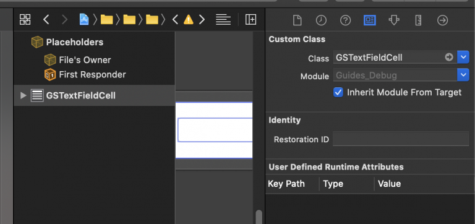Open the related items grid menu
Viewport: 475px width, 224px height.
click(x=25, y=20)
